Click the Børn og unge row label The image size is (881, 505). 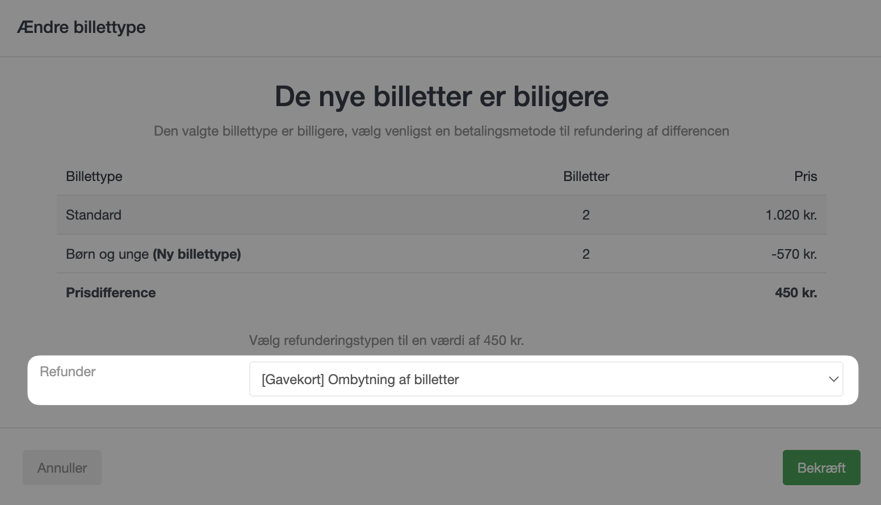tap(153, 254)
